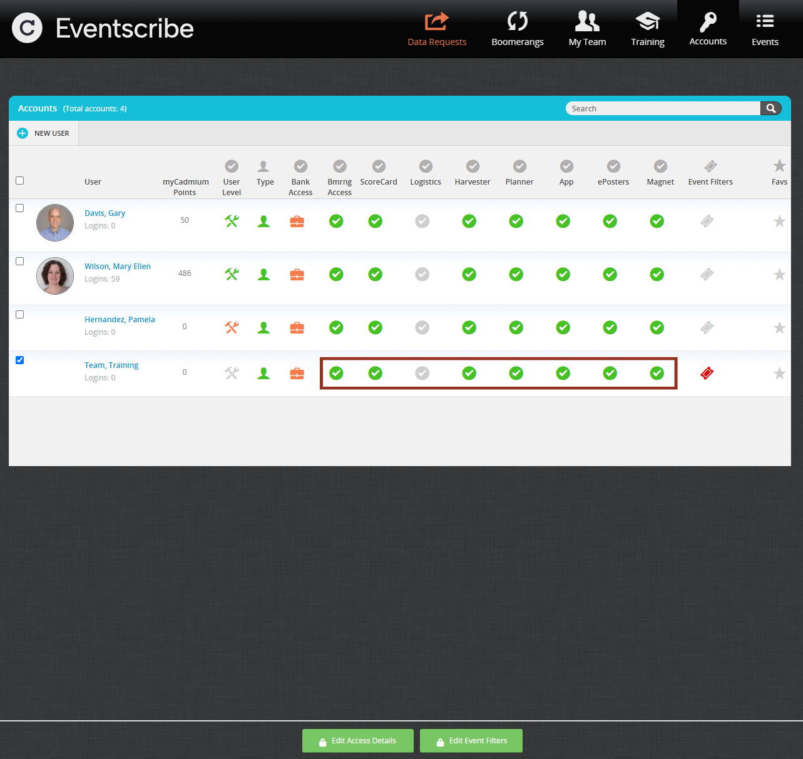
Task: Click Davis, Gary event filter ticket
Action: [707, 221]
